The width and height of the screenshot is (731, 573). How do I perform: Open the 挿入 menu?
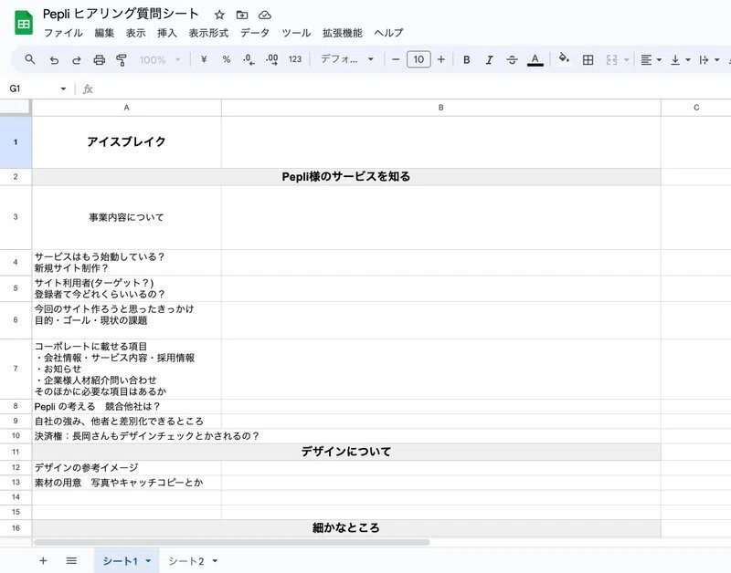coord(167,33)
